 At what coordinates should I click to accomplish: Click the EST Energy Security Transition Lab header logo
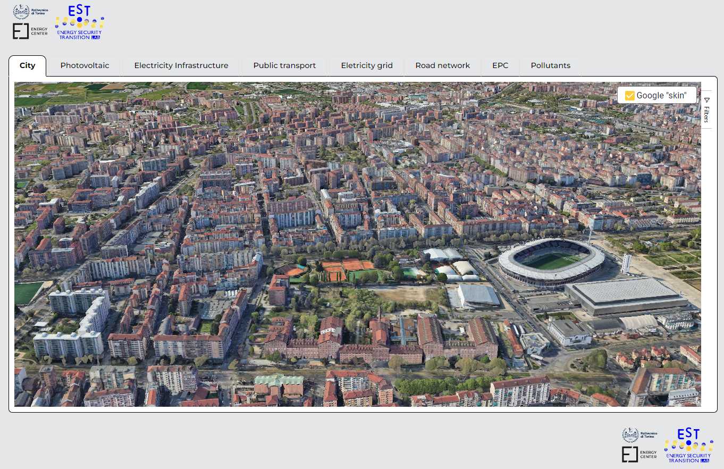click(x=80, y=22)
